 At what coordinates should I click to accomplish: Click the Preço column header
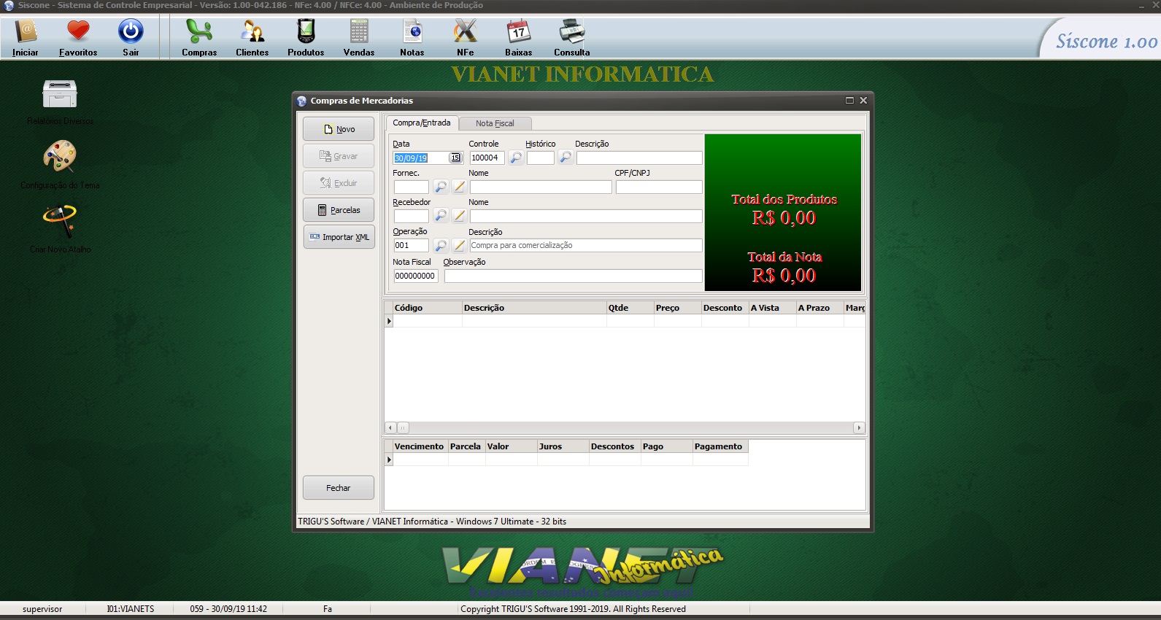(678, 308)
